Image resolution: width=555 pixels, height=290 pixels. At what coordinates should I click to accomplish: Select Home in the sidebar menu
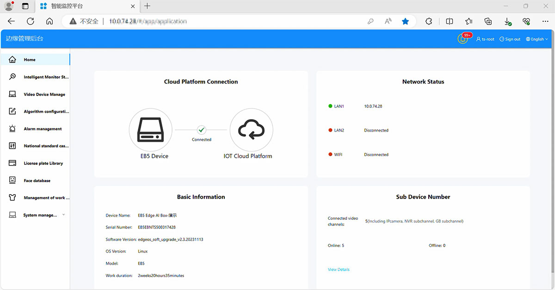[x=29, y=60]
